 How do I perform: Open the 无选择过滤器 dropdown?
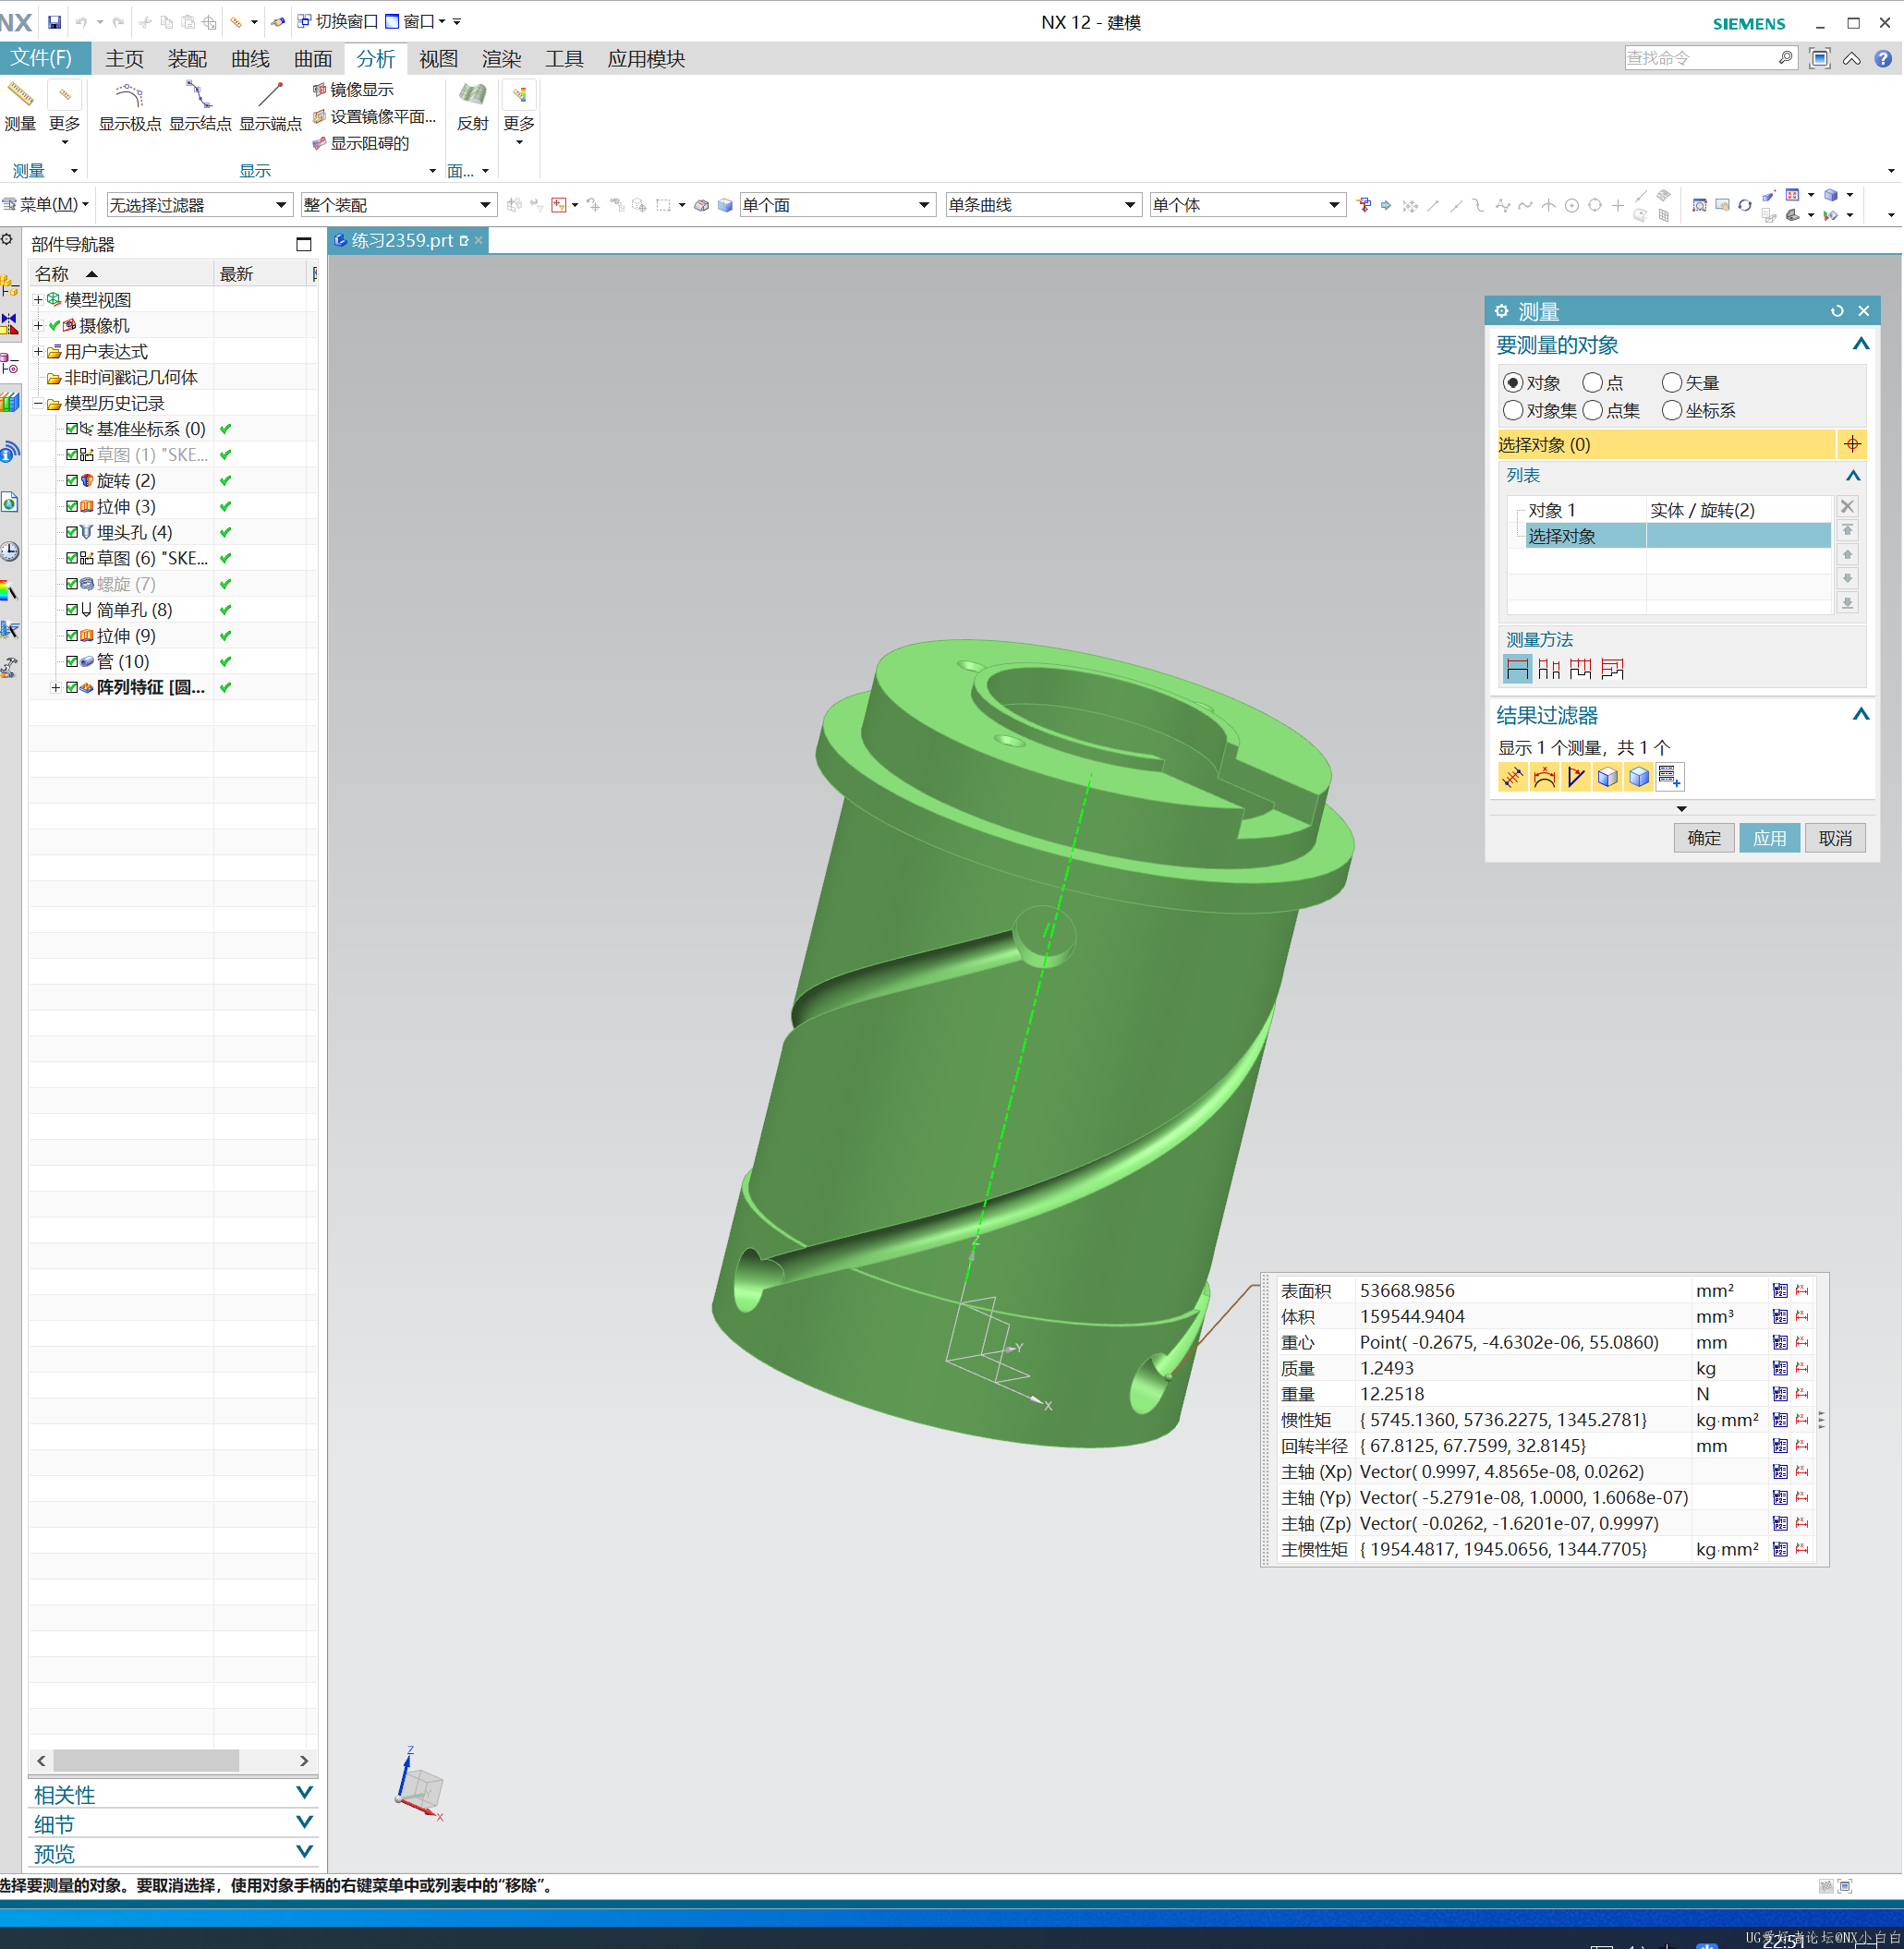[199, 205]
